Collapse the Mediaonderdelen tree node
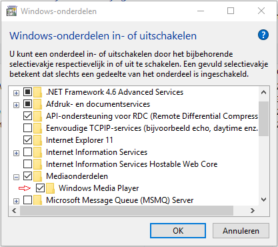The width and height of the screenshot is (278, 247). click(16, 177)
